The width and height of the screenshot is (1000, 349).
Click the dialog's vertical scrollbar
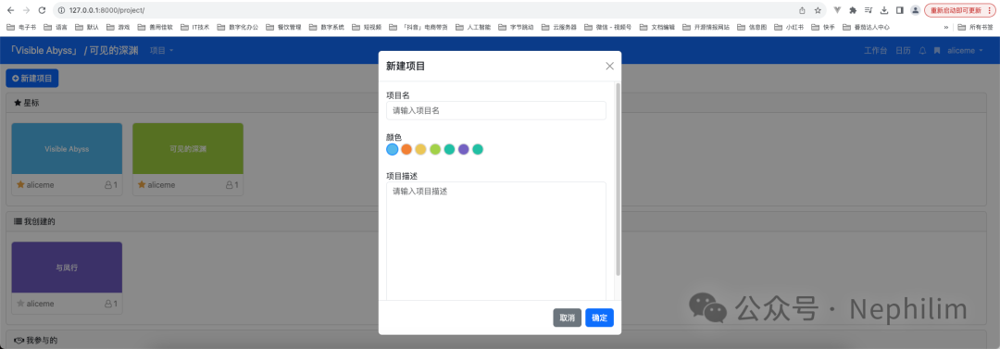click(x=618, y=180)
